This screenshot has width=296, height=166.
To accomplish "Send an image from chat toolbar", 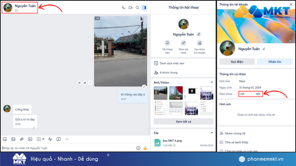I will click(13, 139).
